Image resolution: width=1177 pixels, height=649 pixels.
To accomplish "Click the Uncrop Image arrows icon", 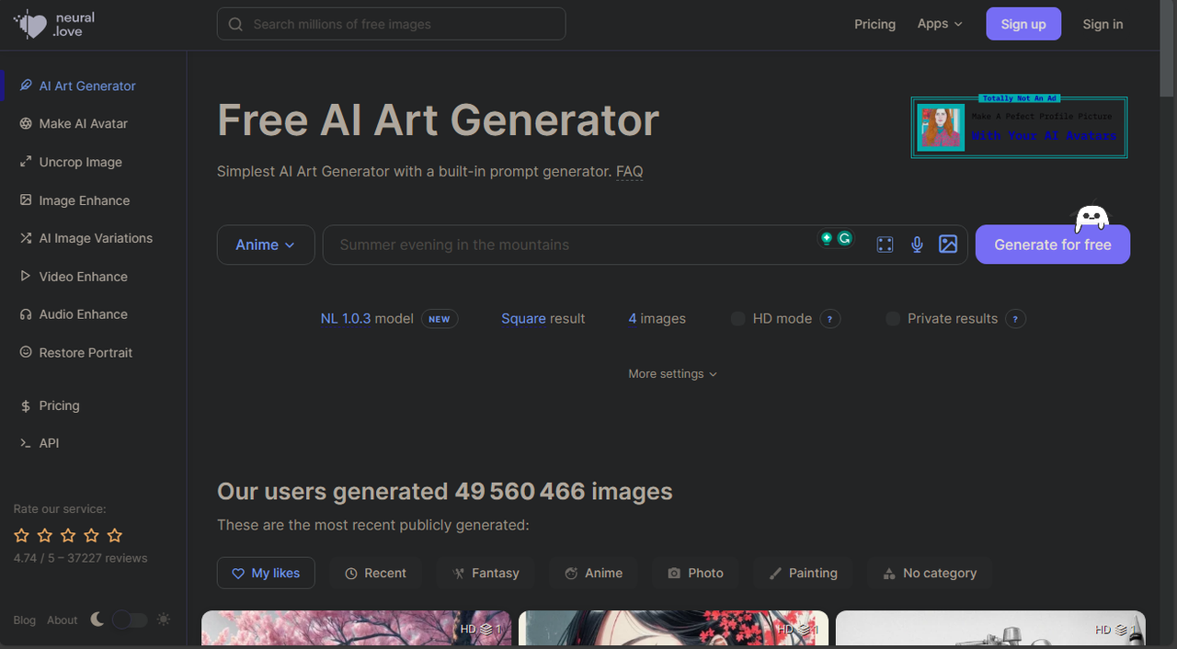I will click(26, 162).
